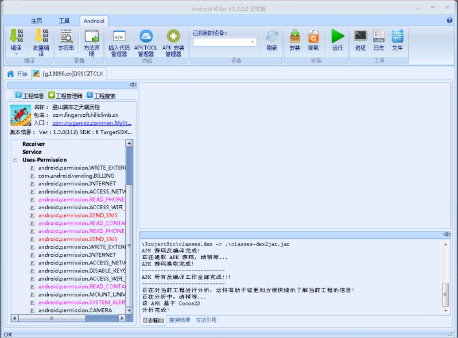Open the 文件 file browser icon

pos(397,36)
